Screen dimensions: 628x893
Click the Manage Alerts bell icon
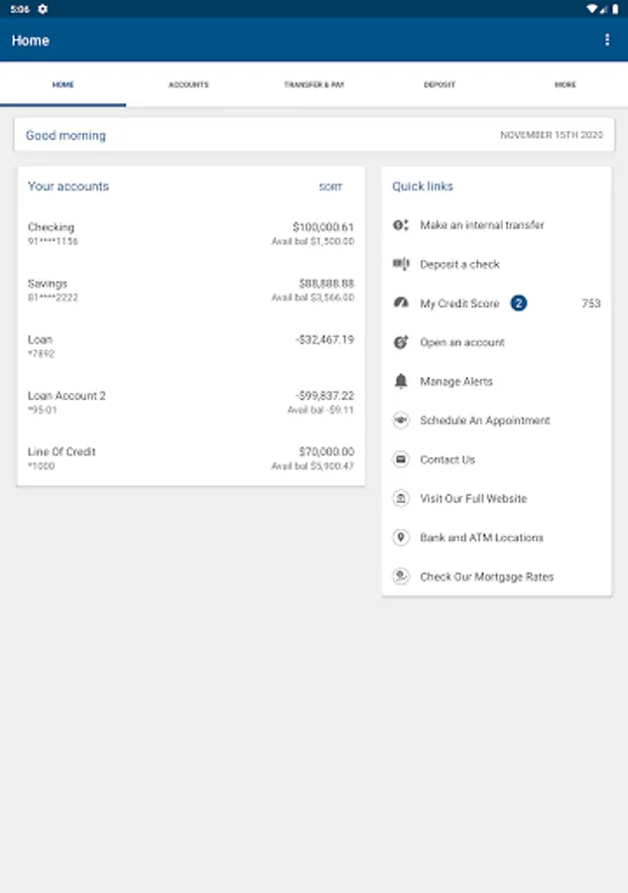coord(401,381)
